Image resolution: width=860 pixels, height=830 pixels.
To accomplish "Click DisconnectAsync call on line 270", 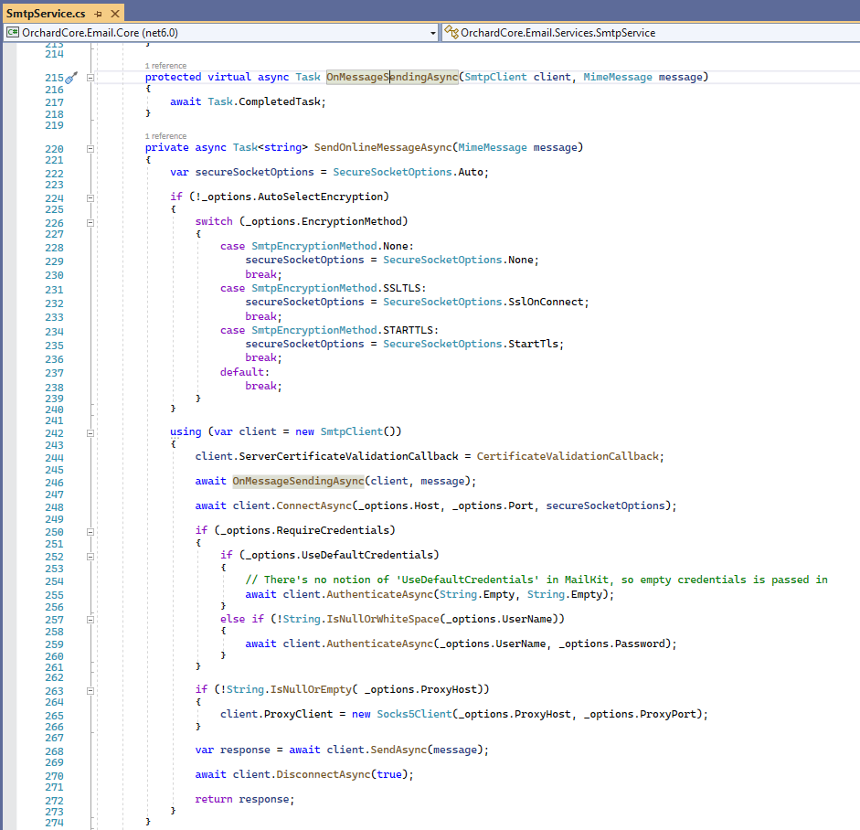I will 323,774.
